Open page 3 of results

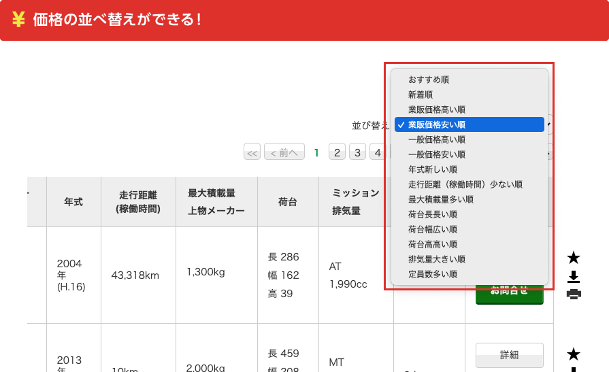(x=358, y=152)
